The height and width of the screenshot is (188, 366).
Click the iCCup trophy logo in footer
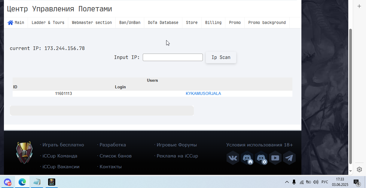24,153
